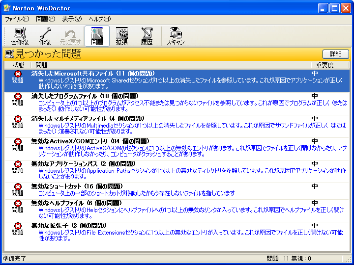354x265 pixels.
Task: Click the 修復 wrench toolbar icon
Action: [x=45, y=36]
